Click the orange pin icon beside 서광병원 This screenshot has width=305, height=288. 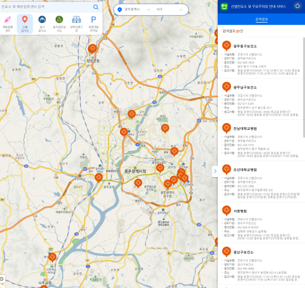pos(227,211)
